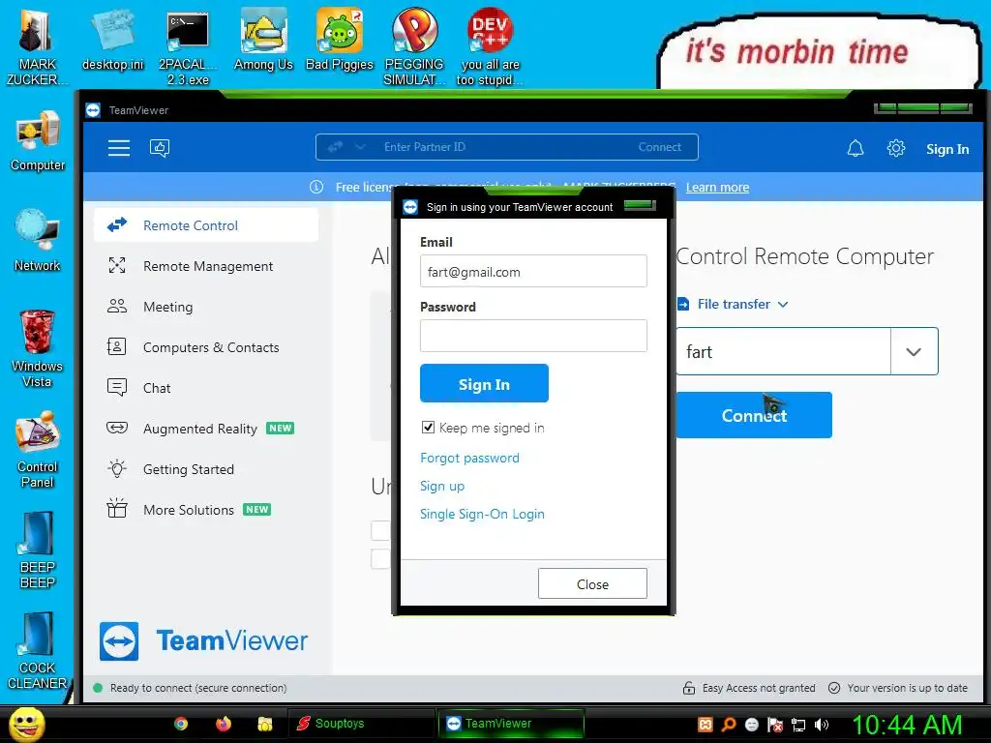Click the Easy Access not granted lock icon
The image size is (991, 743).
[x=689, y=688]
